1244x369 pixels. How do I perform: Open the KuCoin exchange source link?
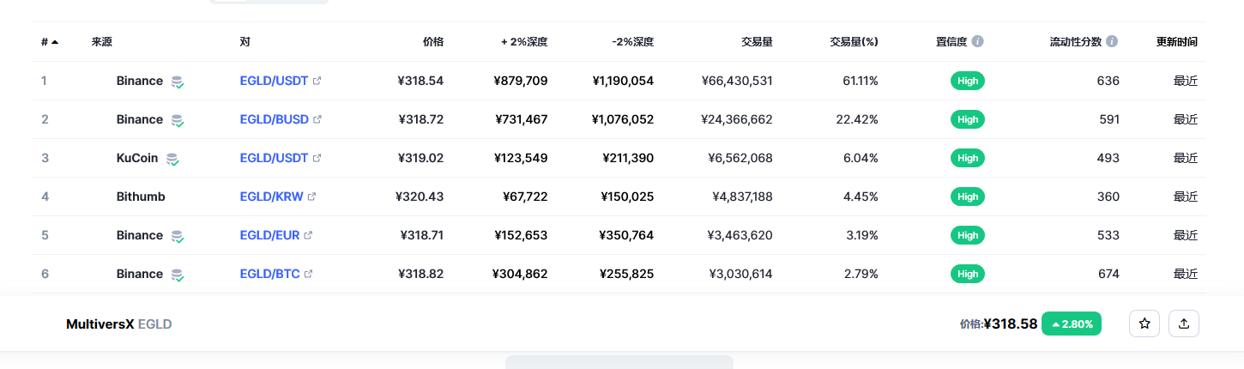pos(137,158)
